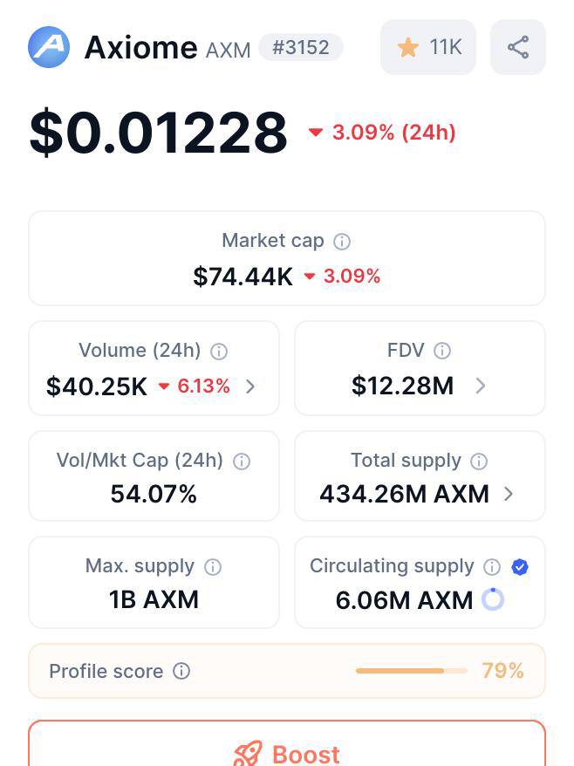
Task: Click the #3152 rank badge
Action: (301, 47)
